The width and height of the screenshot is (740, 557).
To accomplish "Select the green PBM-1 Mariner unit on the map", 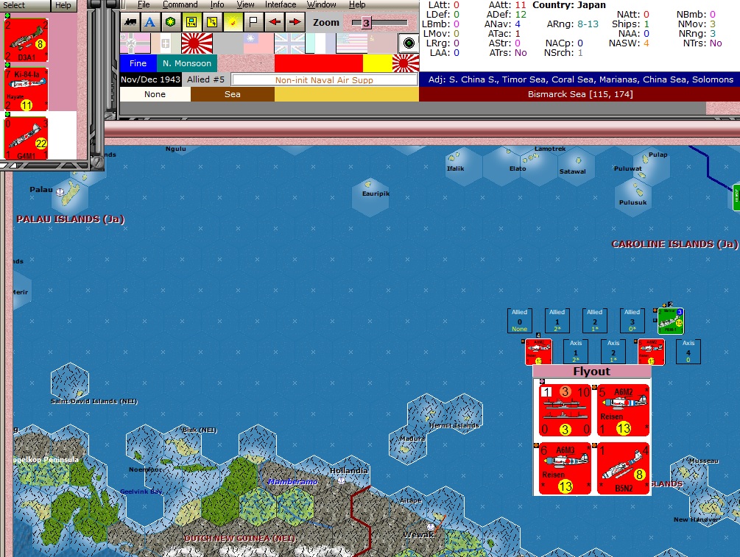I will 671,321.
